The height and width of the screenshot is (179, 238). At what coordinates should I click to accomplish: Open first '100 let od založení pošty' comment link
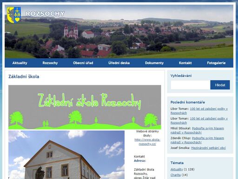(199, 111)
